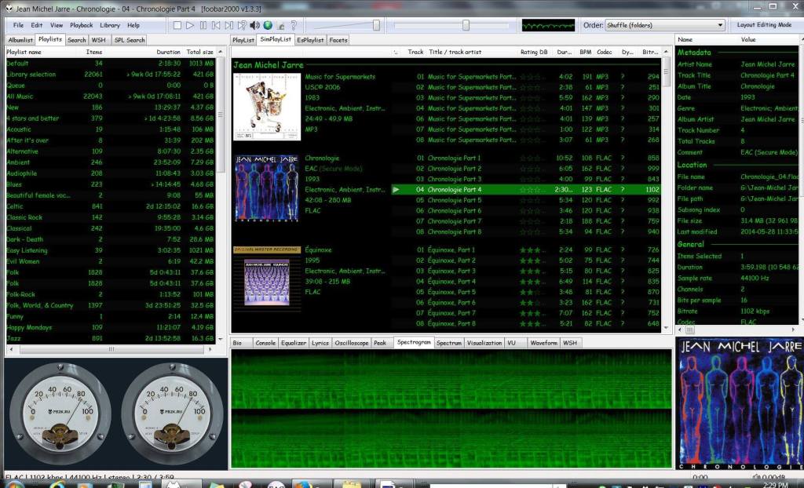This screenshot has height=488, width=804.
Task: Switch to the Spectrum visualization tab
Action: click(x=449, y=342)
